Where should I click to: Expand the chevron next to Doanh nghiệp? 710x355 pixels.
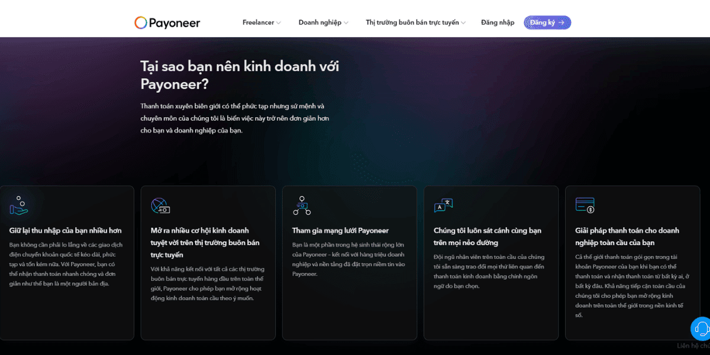point(346,23)
